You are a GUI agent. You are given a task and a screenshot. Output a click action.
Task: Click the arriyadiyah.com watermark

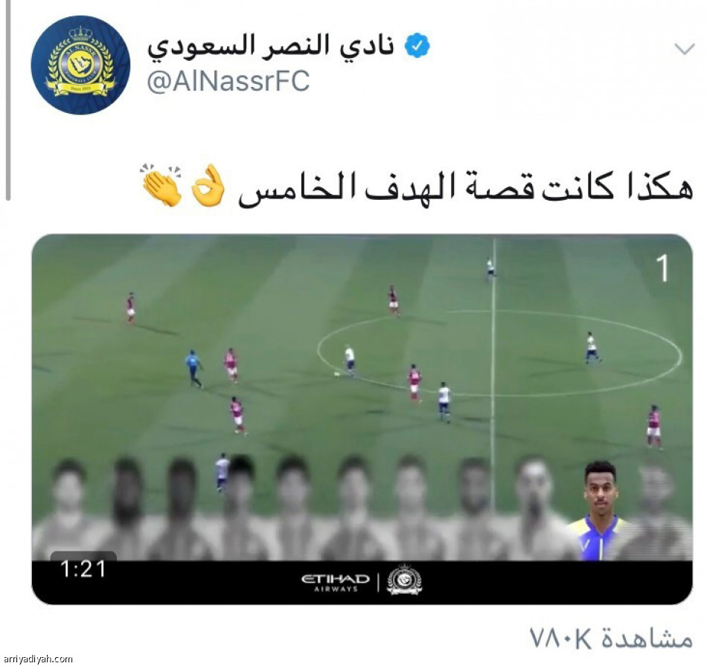pyautogui.click(x=36, y=659)
